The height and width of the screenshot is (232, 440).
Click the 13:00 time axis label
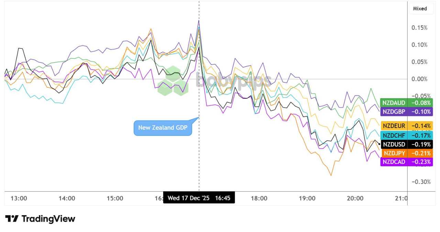point(19,198)
